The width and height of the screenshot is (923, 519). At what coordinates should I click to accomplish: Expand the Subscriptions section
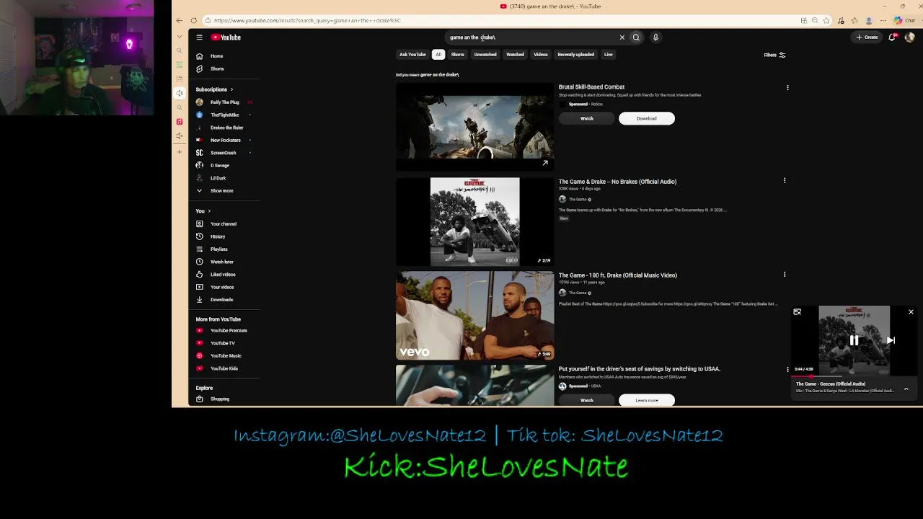tap(214, 89)
